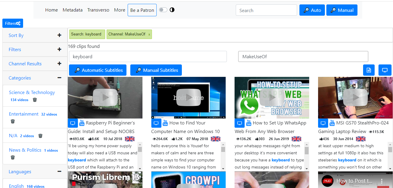Click trash icon under News & Politics
The height and width of the screenshot is (188, 393).
click(12, 158)
